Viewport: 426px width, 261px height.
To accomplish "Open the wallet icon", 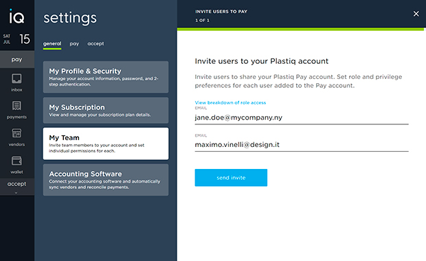I will [x=16, y=161].
